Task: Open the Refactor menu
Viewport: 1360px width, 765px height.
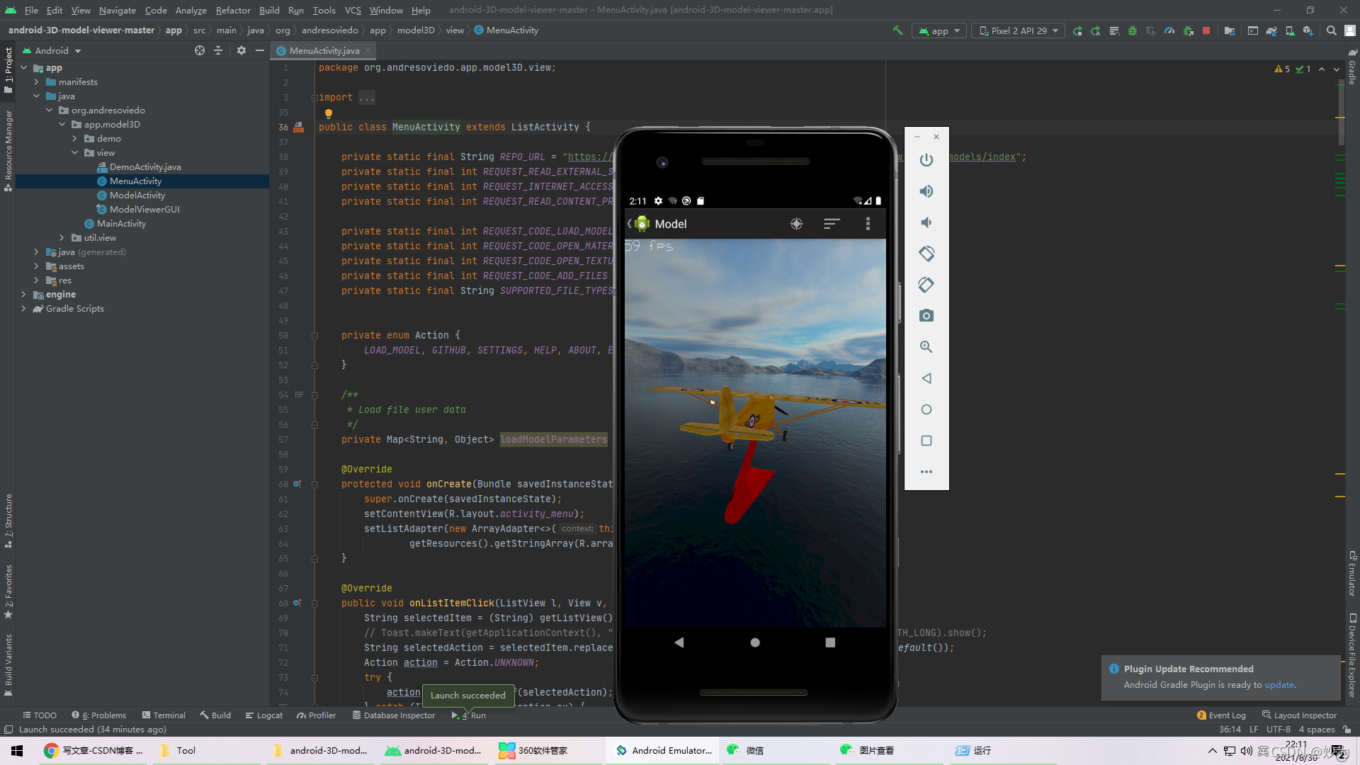Action: 233,10
